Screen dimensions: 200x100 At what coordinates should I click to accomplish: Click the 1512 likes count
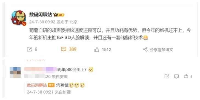[x=107, y=50]
